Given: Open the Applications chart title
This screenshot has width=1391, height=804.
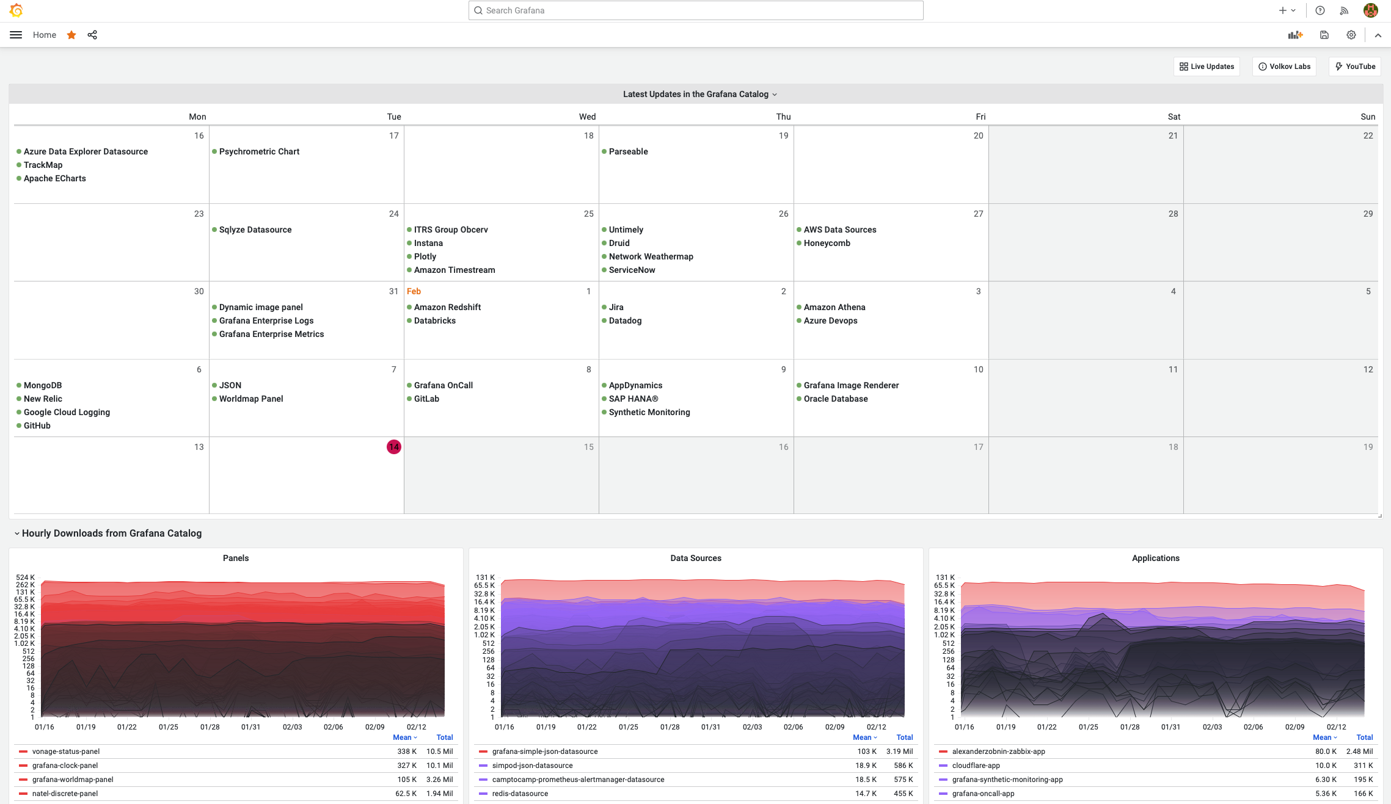Looking at the screenshot, I should [1156, 558].
